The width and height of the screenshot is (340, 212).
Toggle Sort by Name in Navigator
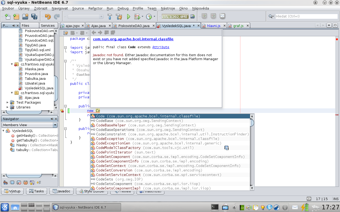coord(32,183)
